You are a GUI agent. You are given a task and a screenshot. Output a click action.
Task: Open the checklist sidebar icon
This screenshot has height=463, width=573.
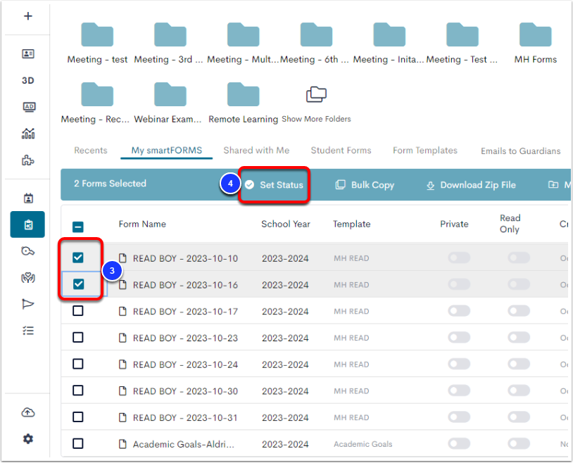tap(28, 331)
